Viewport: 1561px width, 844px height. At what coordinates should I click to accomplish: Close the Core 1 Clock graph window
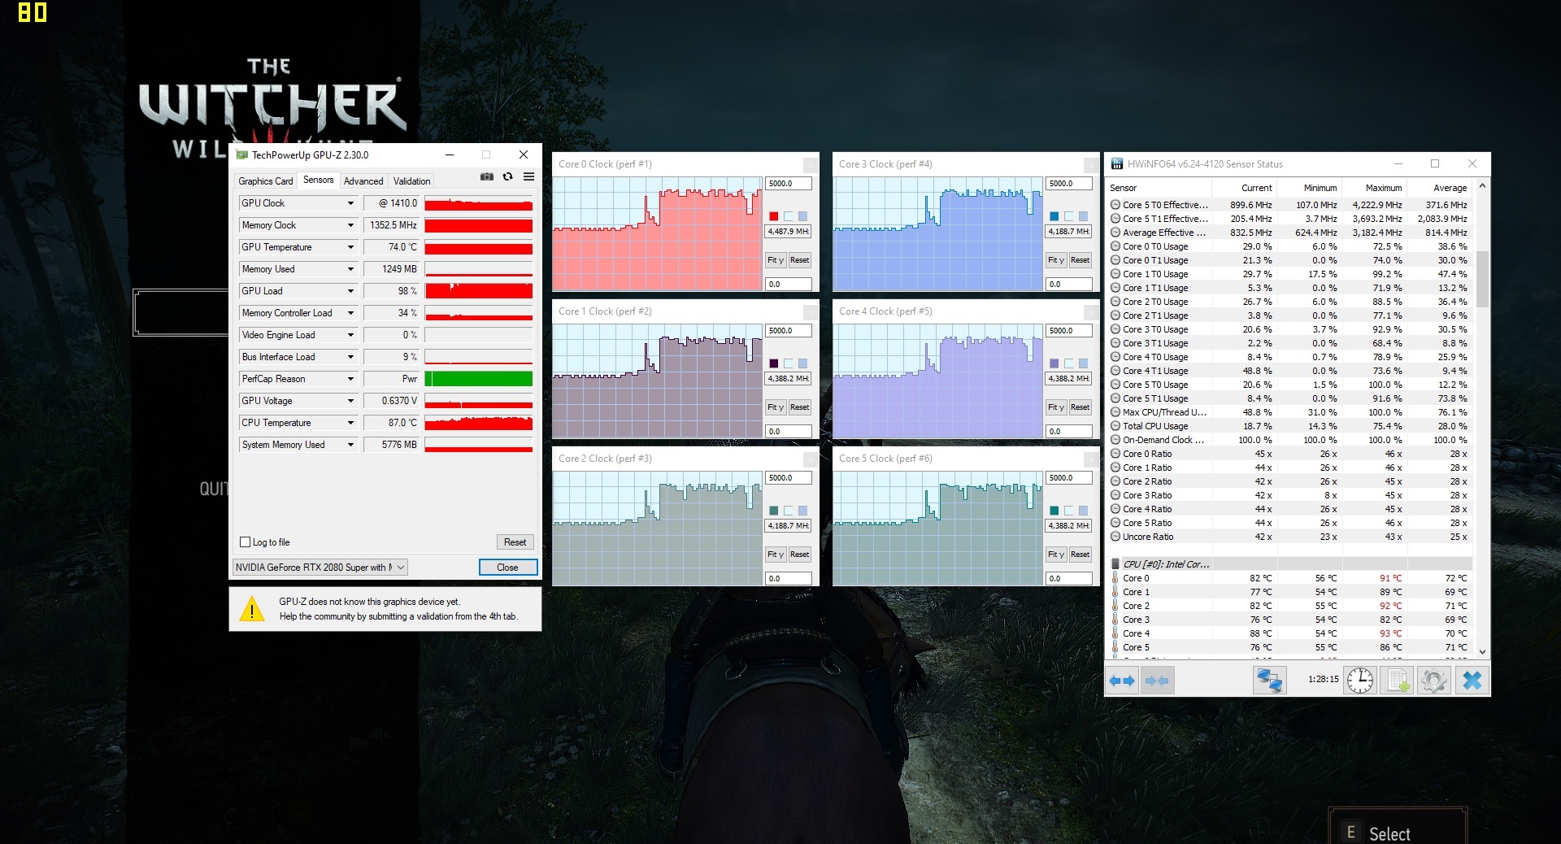(x=810, y=312)
